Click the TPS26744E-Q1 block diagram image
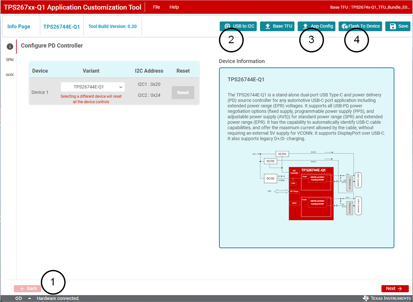413x302 pixels. pos(306,185)
